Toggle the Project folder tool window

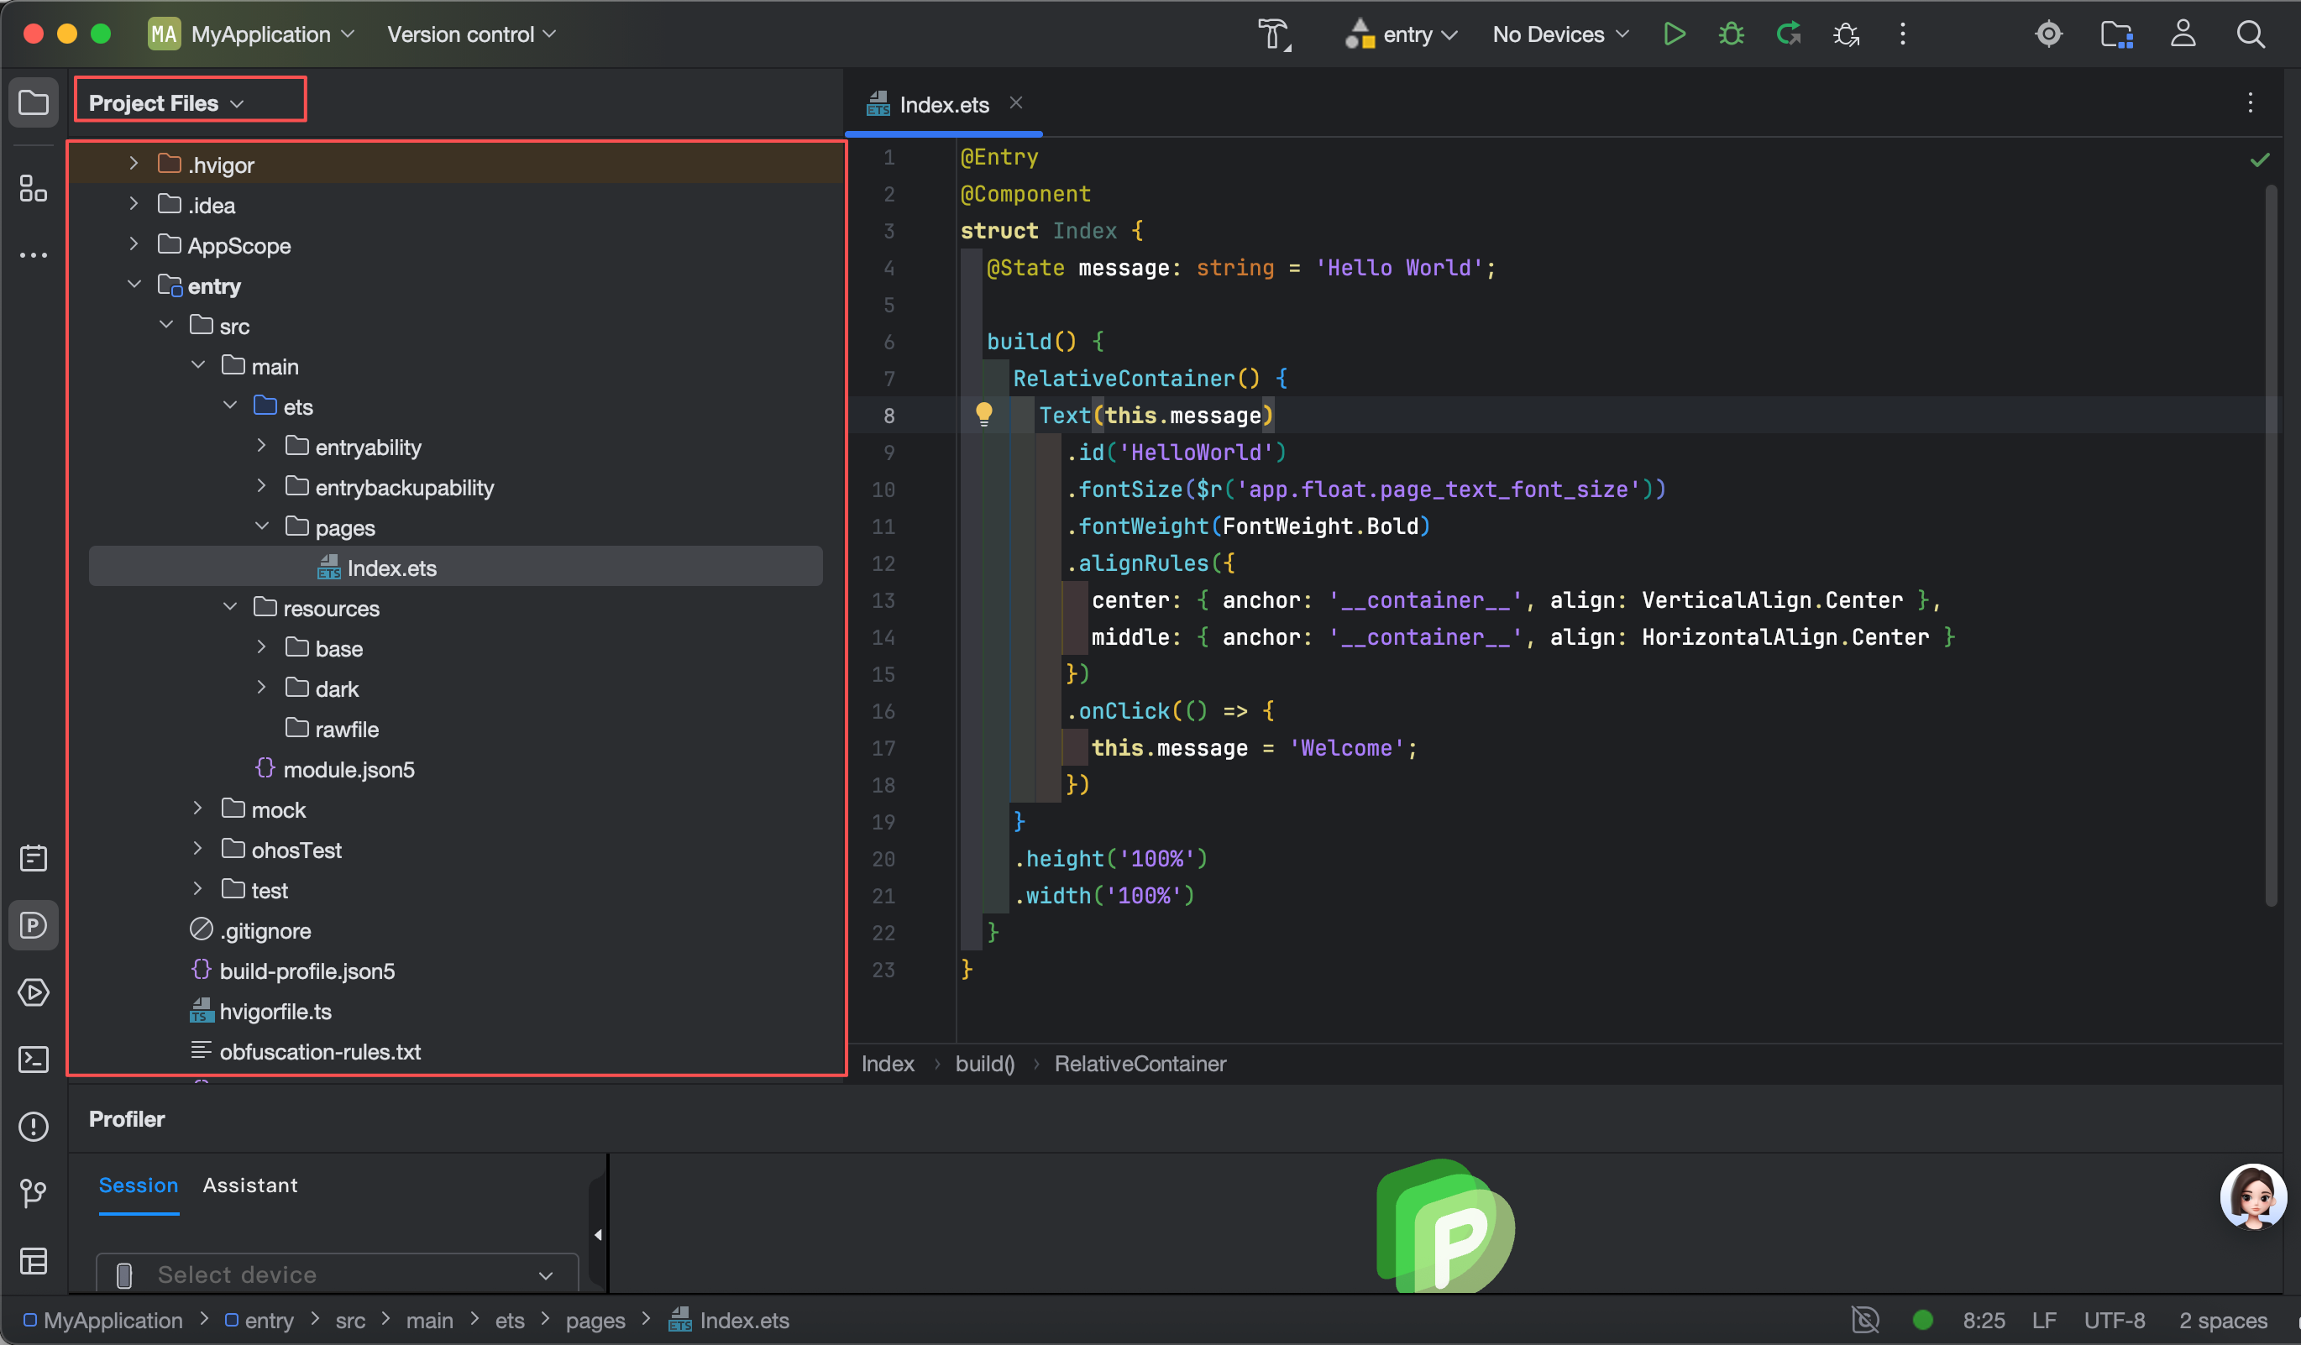pos(33,102)
